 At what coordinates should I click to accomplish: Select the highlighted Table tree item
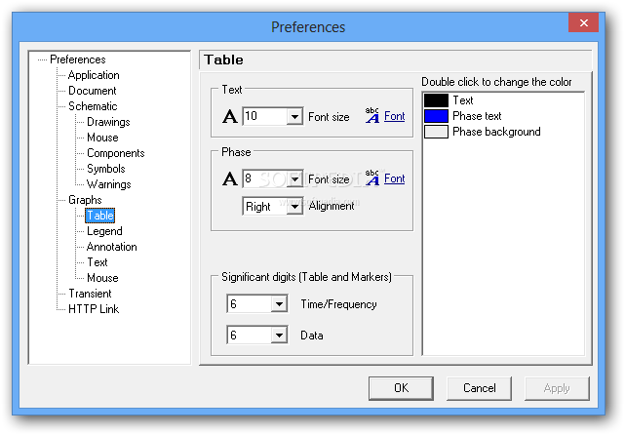100,216
